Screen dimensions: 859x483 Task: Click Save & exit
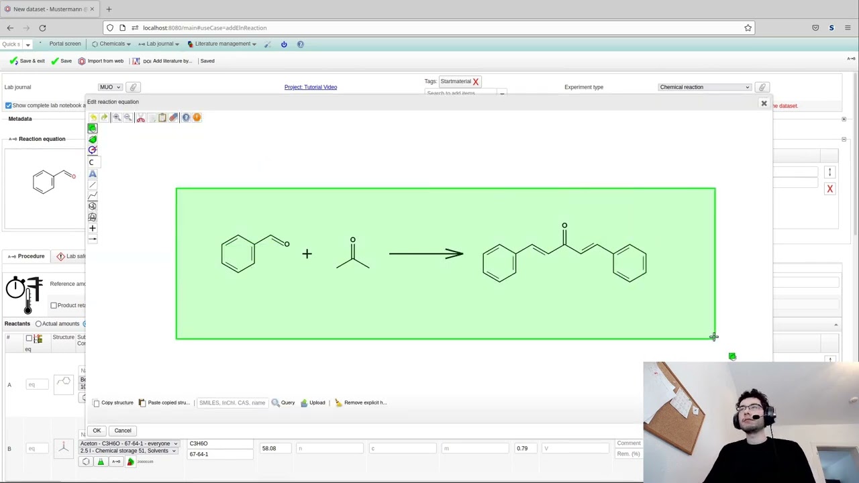tap(27, 61)
